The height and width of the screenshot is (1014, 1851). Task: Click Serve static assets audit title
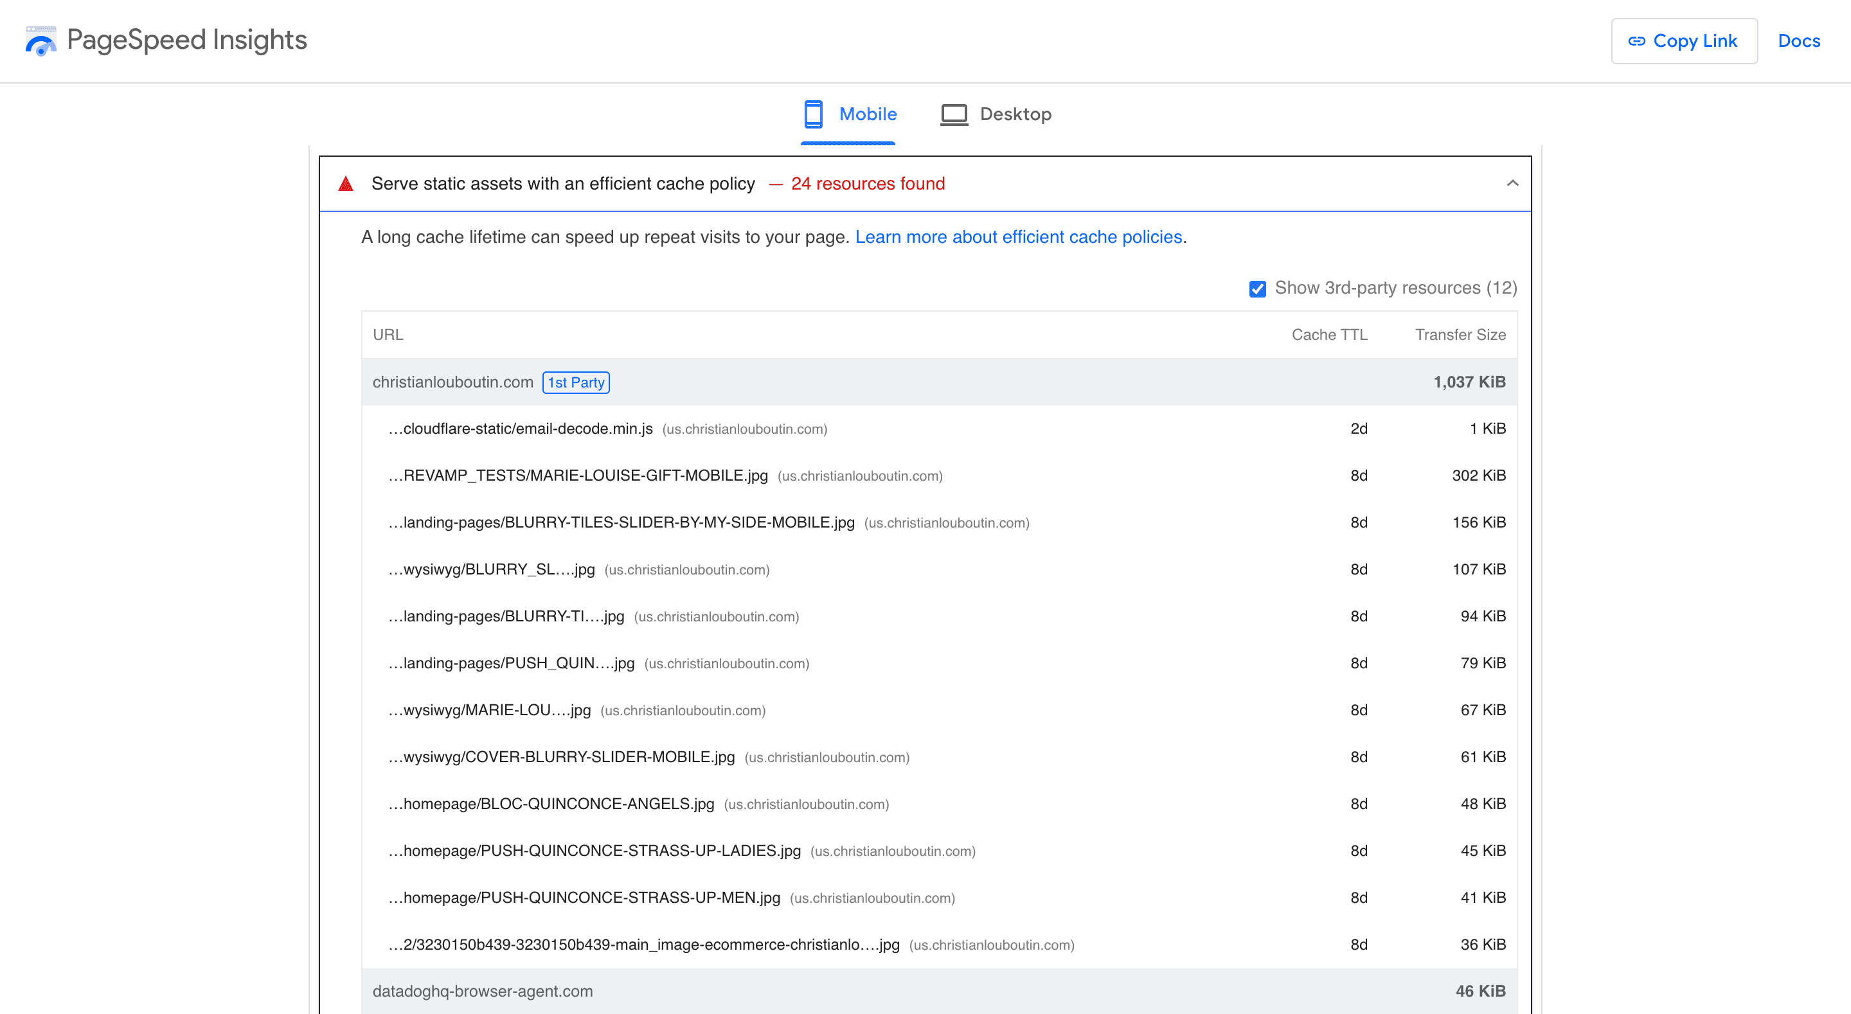coord(564,184)
